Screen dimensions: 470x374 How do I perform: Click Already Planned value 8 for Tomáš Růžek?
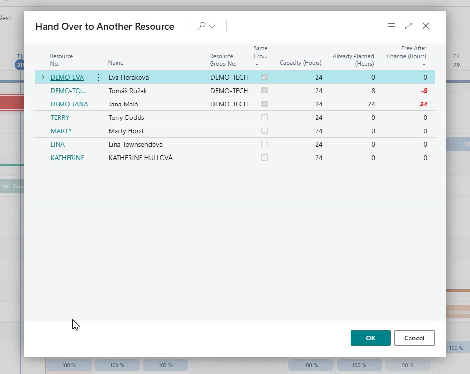tap(373, 91)
